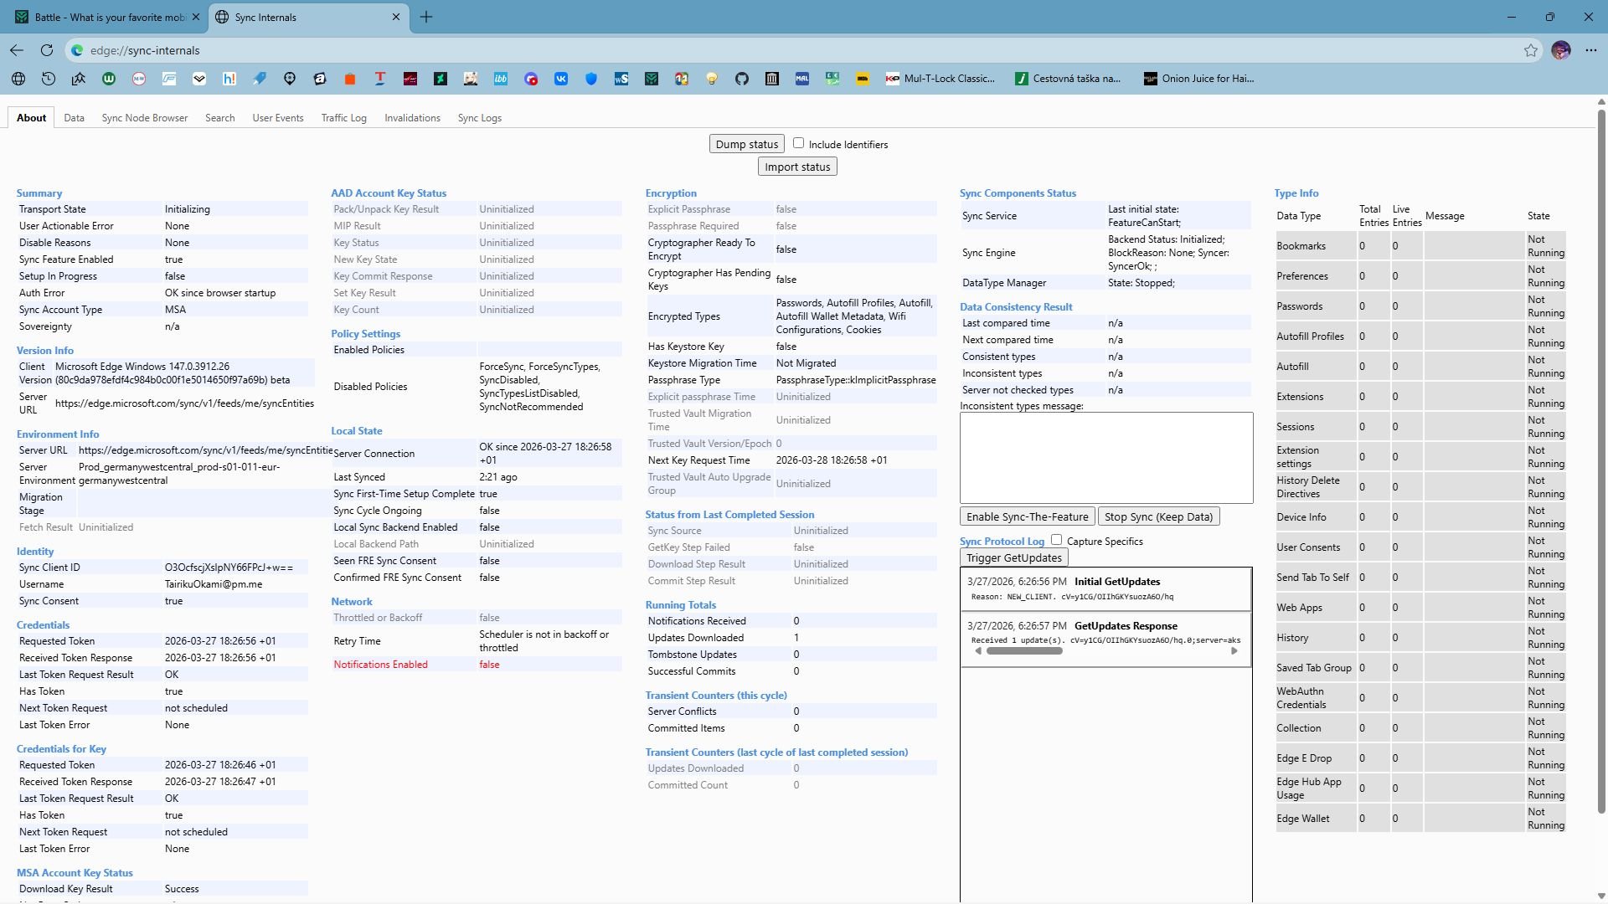1608x904 pixels.
Task: Click the log scrollbar right arrow
Action: coord(1234,651)
